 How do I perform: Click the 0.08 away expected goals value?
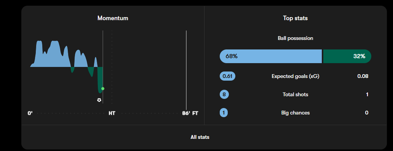point(363,76)
